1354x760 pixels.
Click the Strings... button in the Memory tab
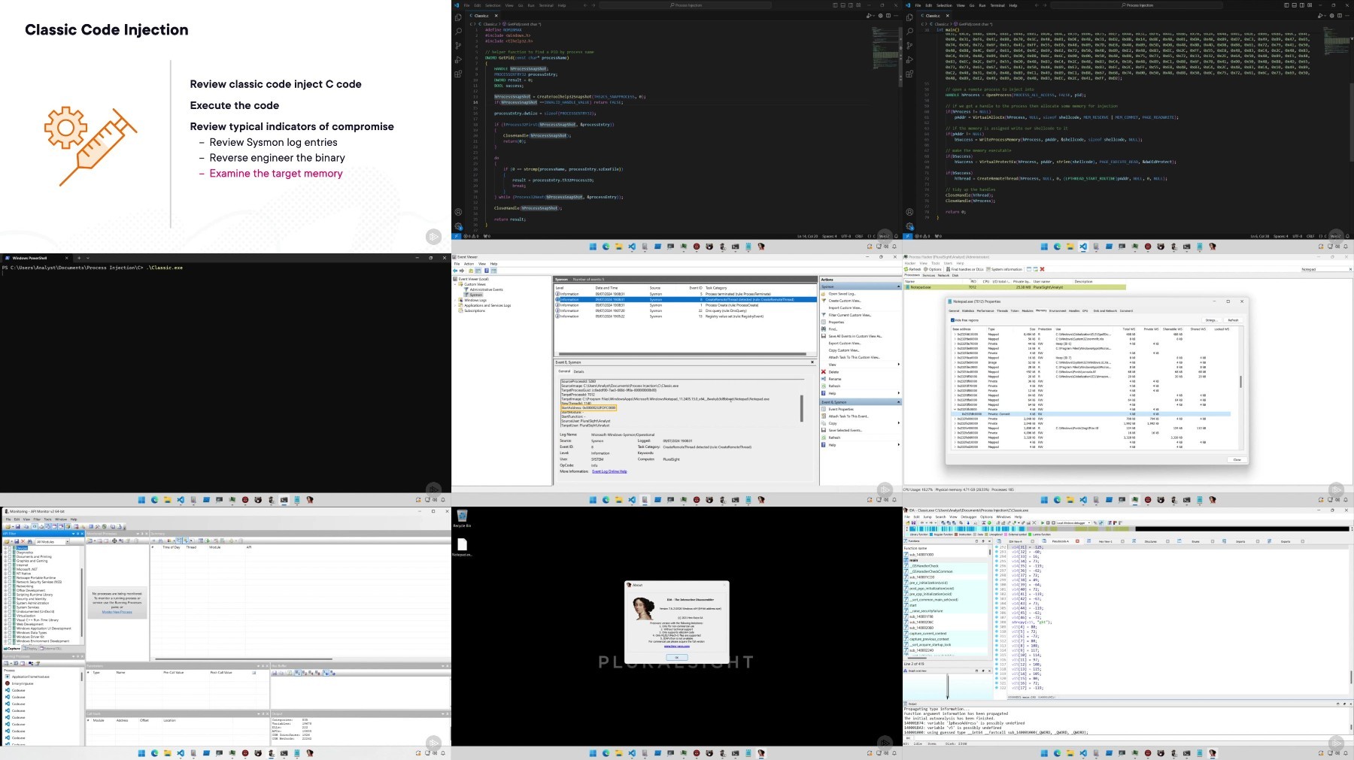[x=1211, y=320]
